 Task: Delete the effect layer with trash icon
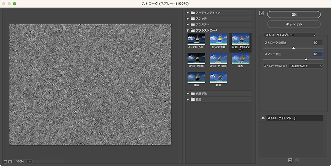pyautogui.click(x=297, y=160)
